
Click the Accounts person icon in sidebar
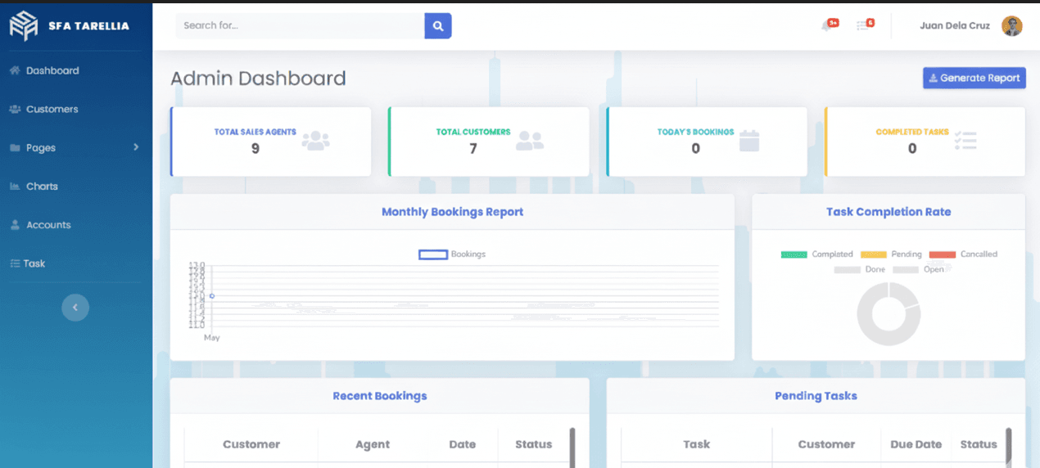point(15,225)
